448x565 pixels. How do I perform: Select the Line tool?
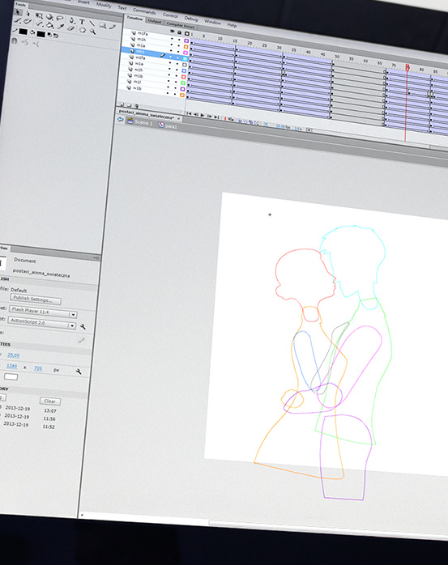tap(92, 23)
